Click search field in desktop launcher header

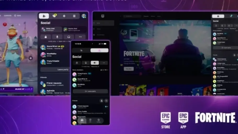click(x=132, y=16)
